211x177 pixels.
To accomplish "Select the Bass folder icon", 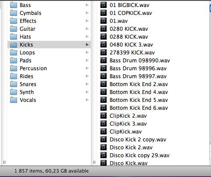I will pyautogui.click(x=14, y=5).
